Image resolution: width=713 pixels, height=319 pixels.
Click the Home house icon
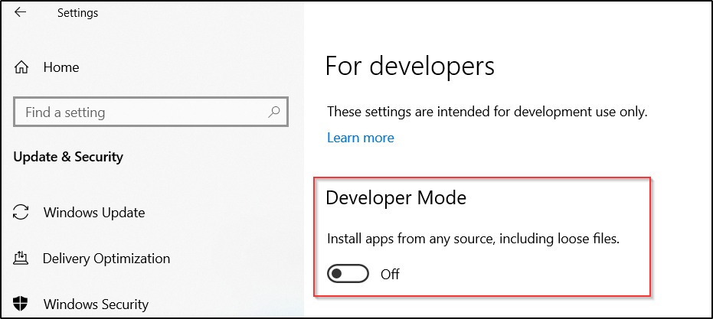click(22, 67)
